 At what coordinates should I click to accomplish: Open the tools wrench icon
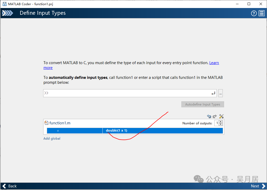click(221, 116)
